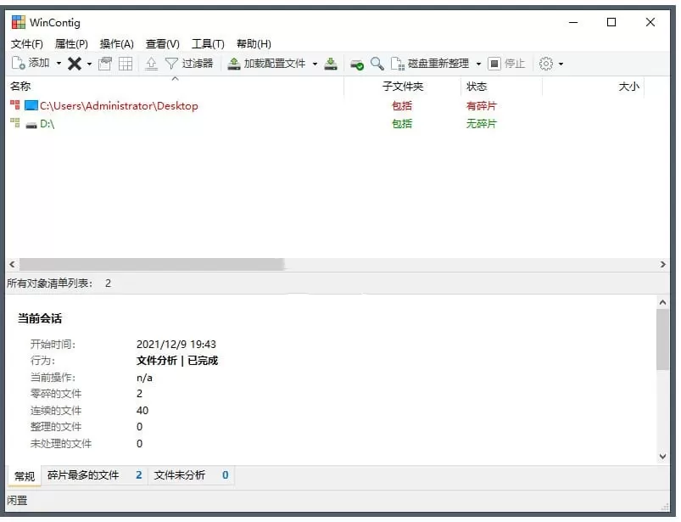Click the upward arrow toolbar icon
This screenshot has height=522, width=681.
point(151,64)
